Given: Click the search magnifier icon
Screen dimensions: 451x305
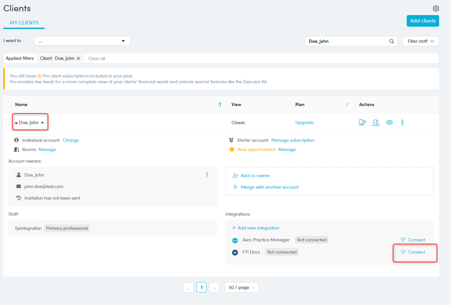Looking at the screenshot, I should (391, 41).
